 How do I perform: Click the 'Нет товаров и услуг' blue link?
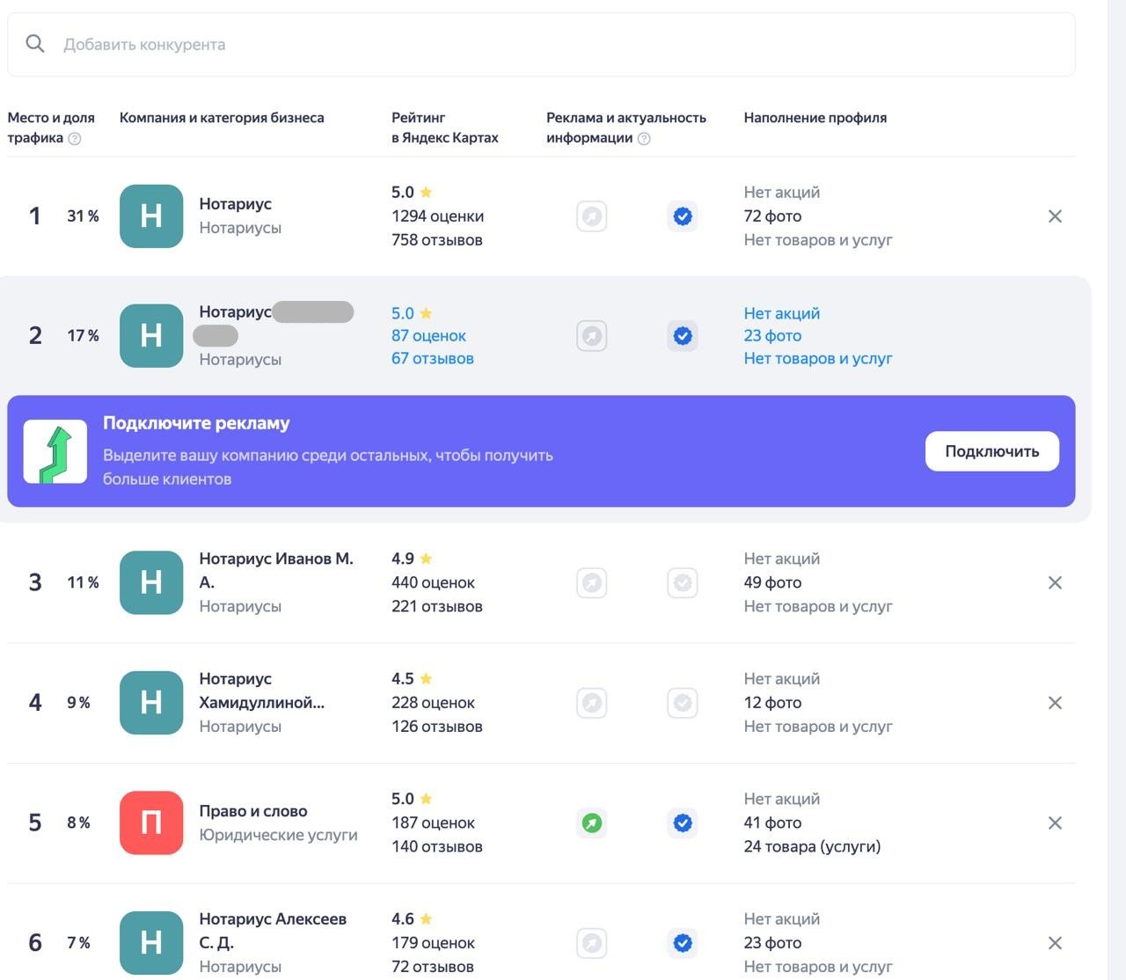click(x=817, y=358)
